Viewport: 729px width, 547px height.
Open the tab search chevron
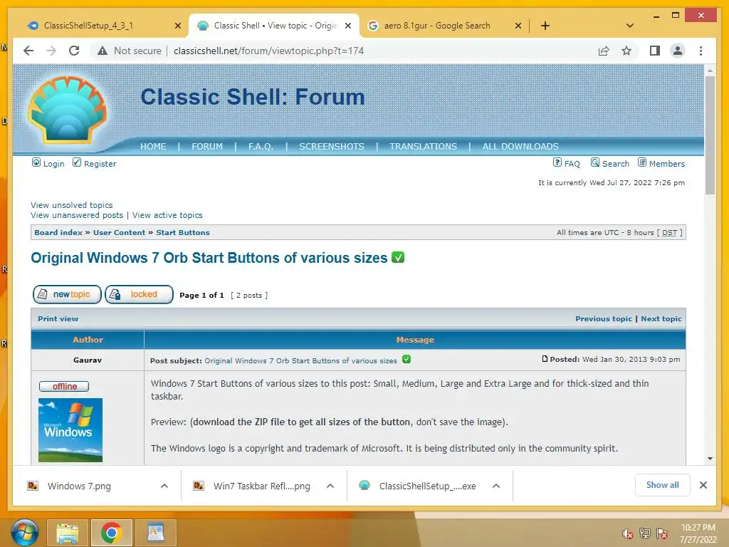point(630,26)
